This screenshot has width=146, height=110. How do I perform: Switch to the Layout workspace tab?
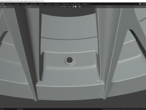tap(2, 4)
